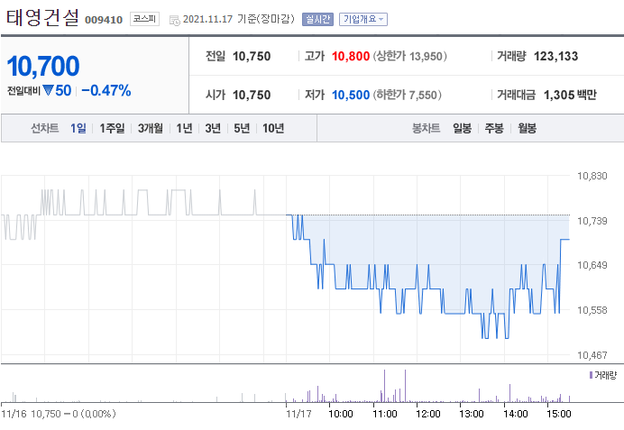Click the blue down-triangle change indicator
This screenshot has height=430, width=624.
click(48, 90)
